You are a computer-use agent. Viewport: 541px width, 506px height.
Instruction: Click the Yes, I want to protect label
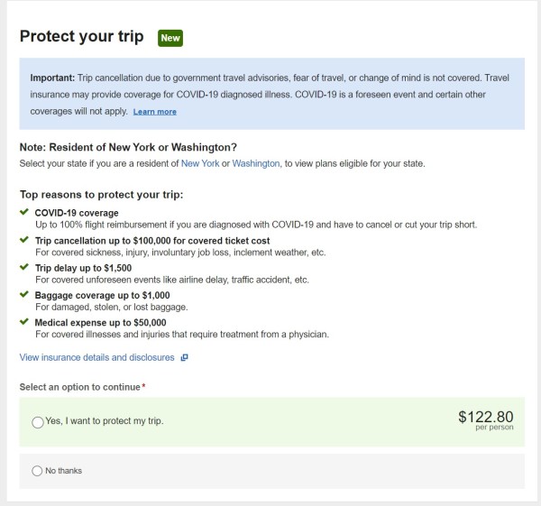105,420
